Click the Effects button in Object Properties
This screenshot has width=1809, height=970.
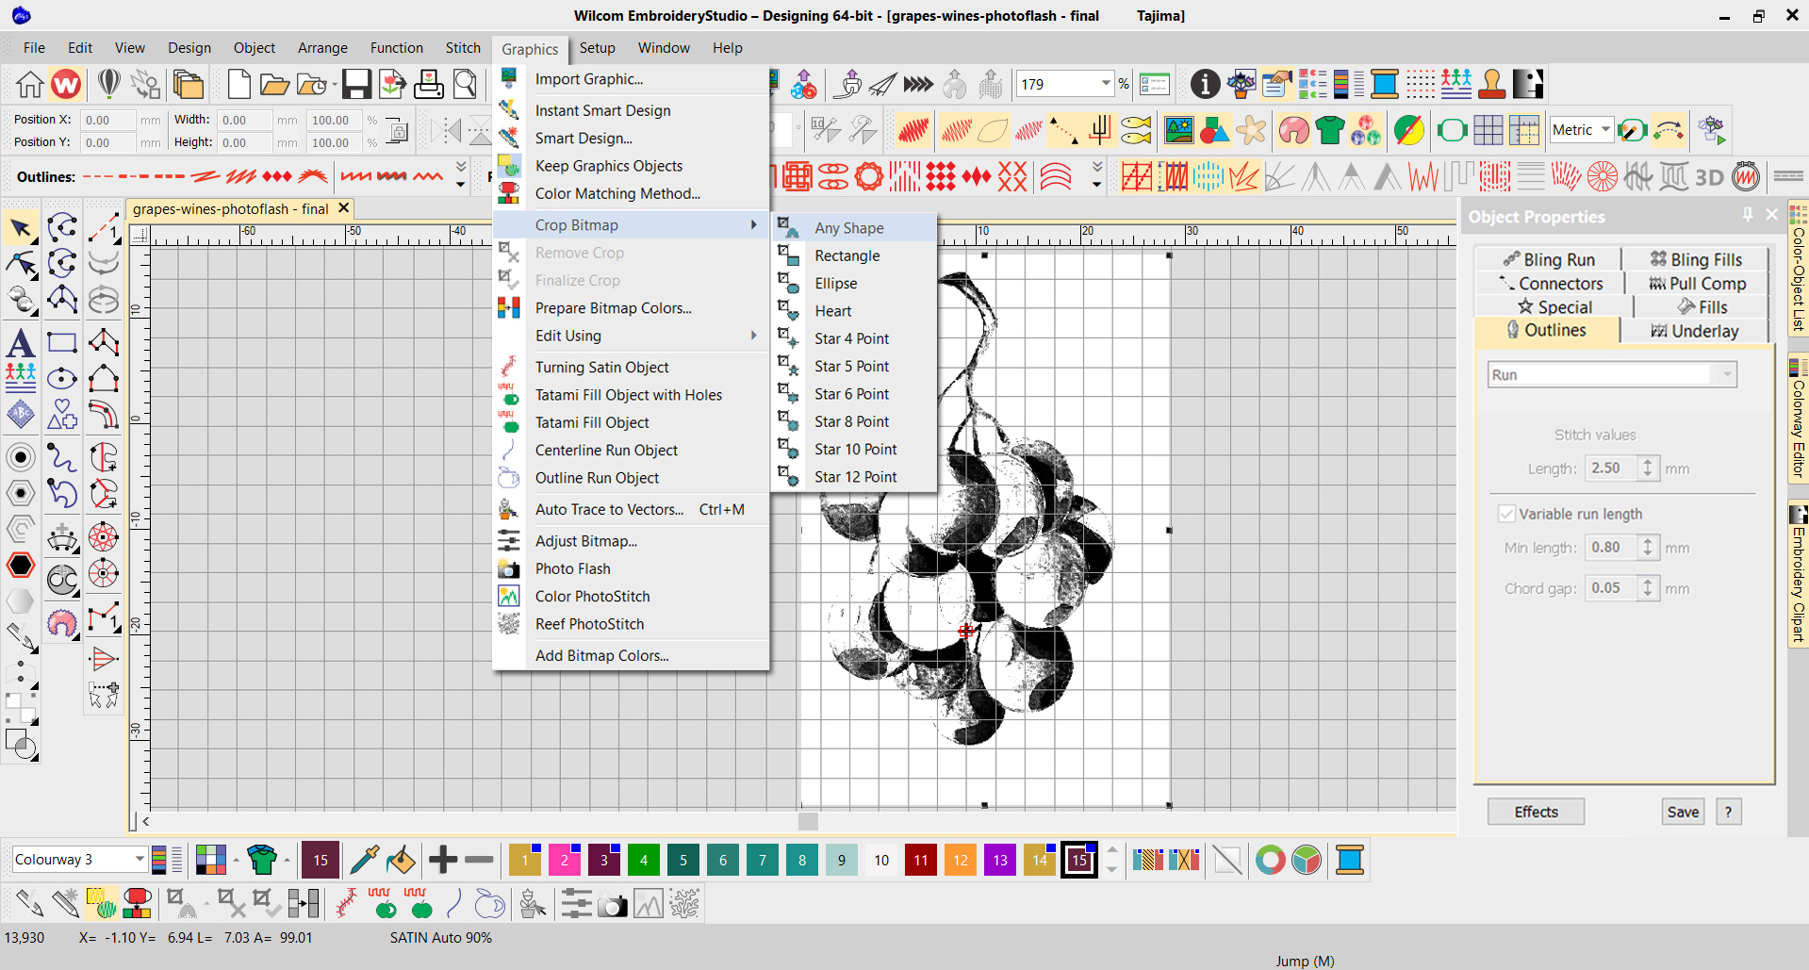[1535, 812]
